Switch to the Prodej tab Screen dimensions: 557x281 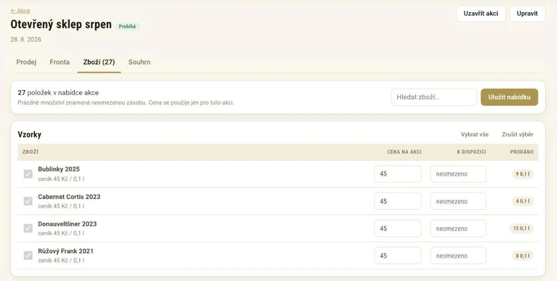pyautogui.click(x=26, y=62)
